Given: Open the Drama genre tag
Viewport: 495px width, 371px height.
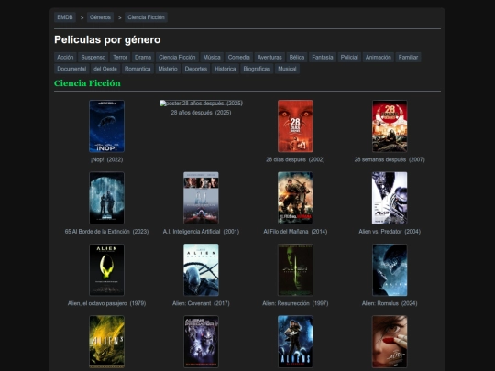Looking at the screenshot, I should tap(143, 57).
